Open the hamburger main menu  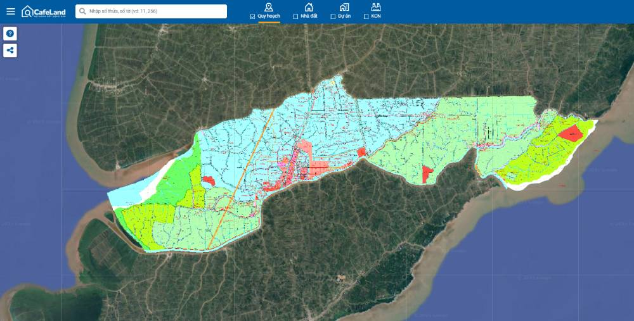11,11
